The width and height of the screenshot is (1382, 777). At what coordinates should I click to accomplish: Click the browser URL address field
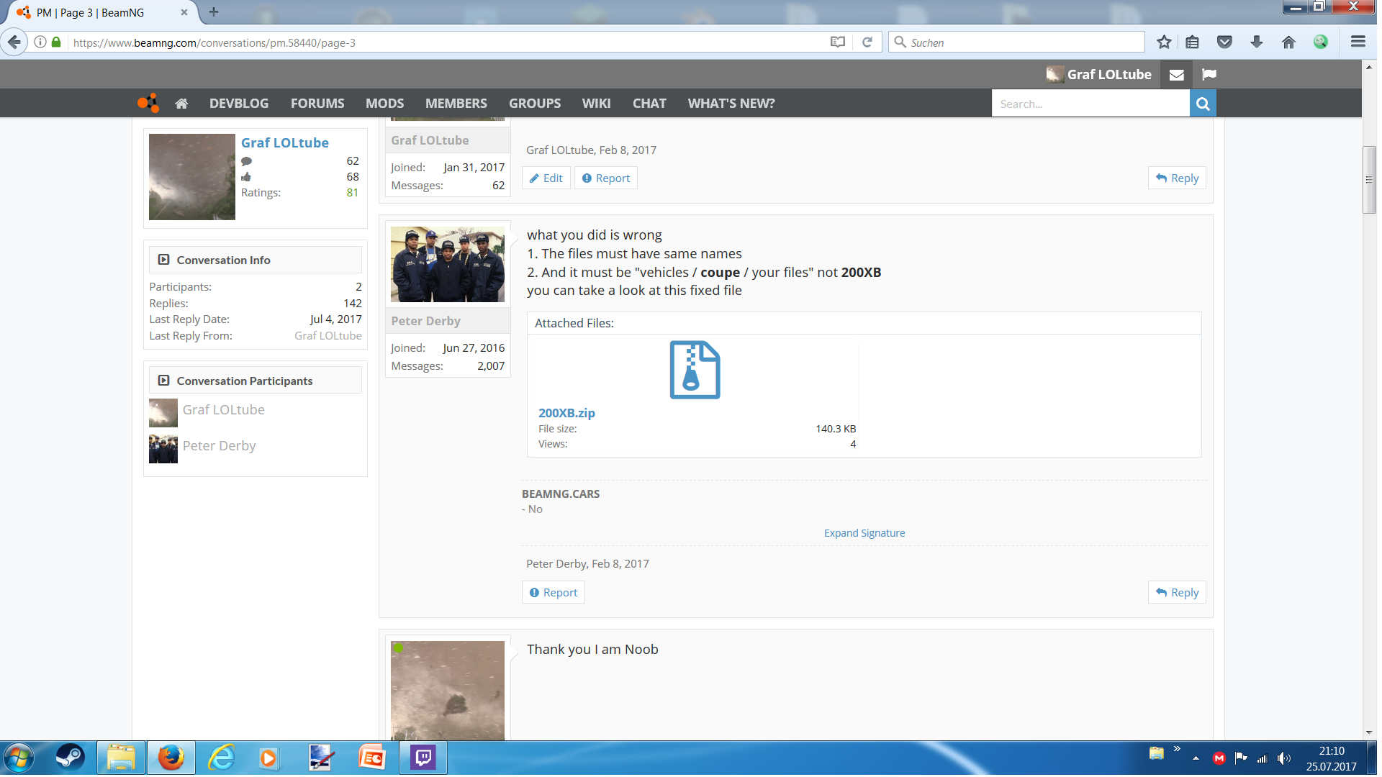coord(446,42)
